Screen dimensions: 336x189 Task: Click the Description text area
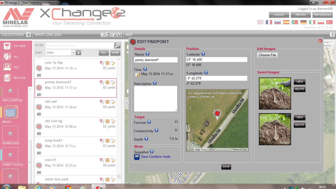pos(156,99)
